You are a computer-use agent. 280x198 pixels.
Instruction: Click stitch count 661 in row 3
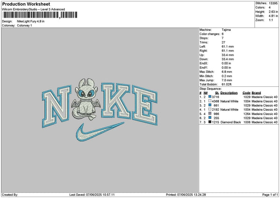(x=216, y=105)
